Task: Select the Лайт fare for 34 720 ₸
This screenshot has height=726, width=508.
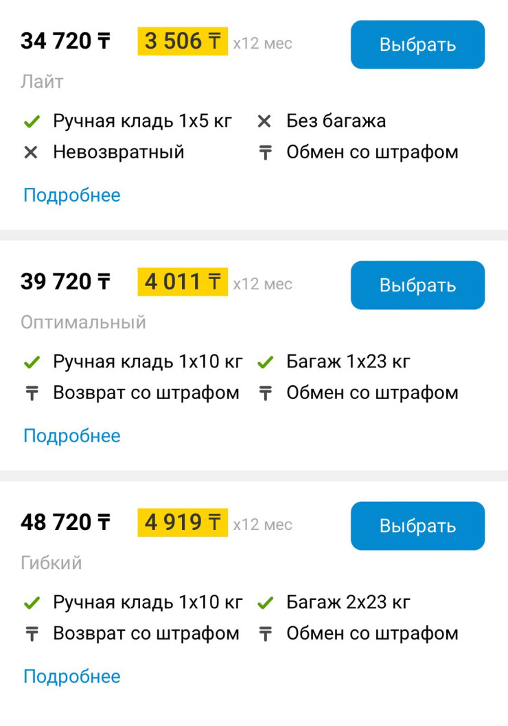Action: 417,45
